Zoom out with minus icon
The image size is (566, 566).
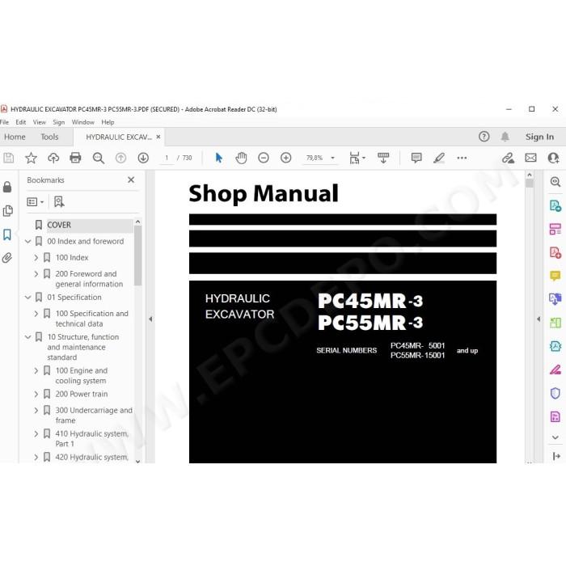pos(264,158)
